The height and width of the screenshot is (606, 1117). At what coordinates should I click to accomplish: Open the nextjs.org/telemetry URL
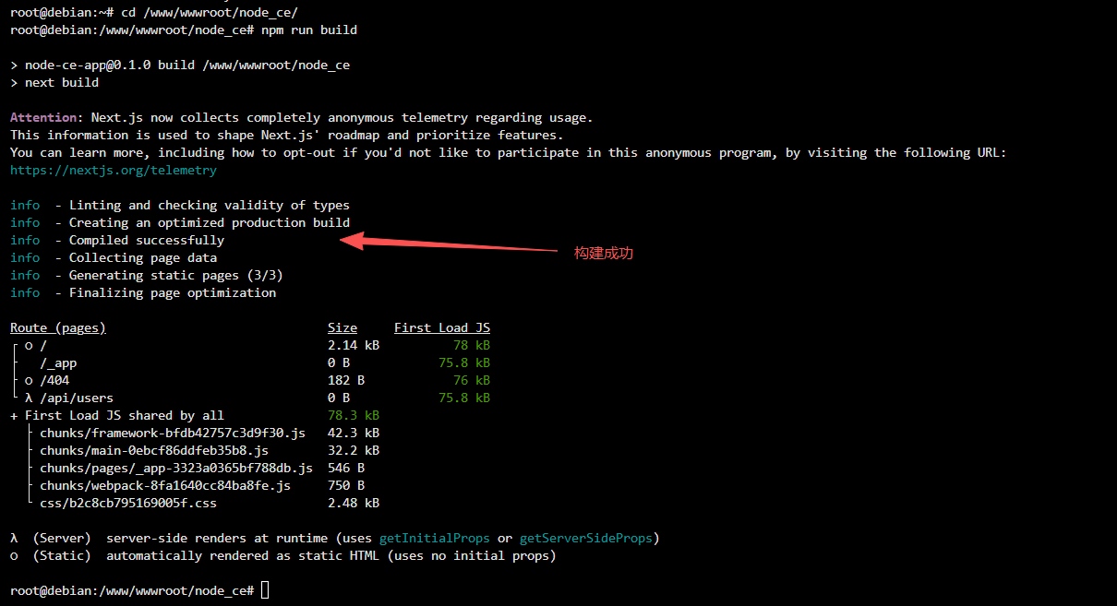(114, 170)
